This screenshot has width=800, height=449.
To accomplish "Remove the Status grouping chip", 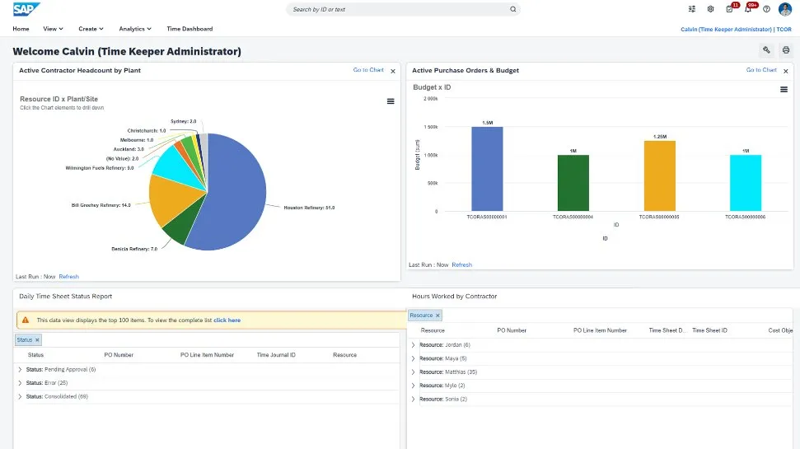I will [37, 339].
